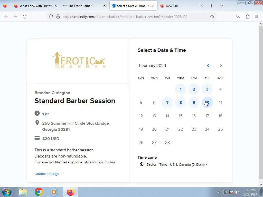Screen dimensions: 263x197
Task: Select February 2 on the calendar
Action: tap(194, 89)
